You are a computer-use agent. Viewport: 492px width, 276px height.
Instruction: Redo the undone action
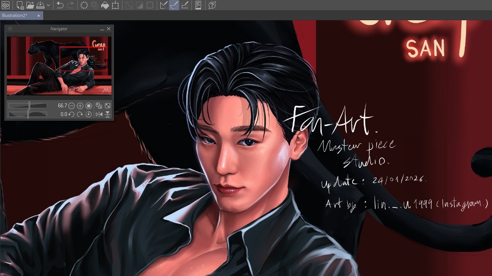coord(70,5)
